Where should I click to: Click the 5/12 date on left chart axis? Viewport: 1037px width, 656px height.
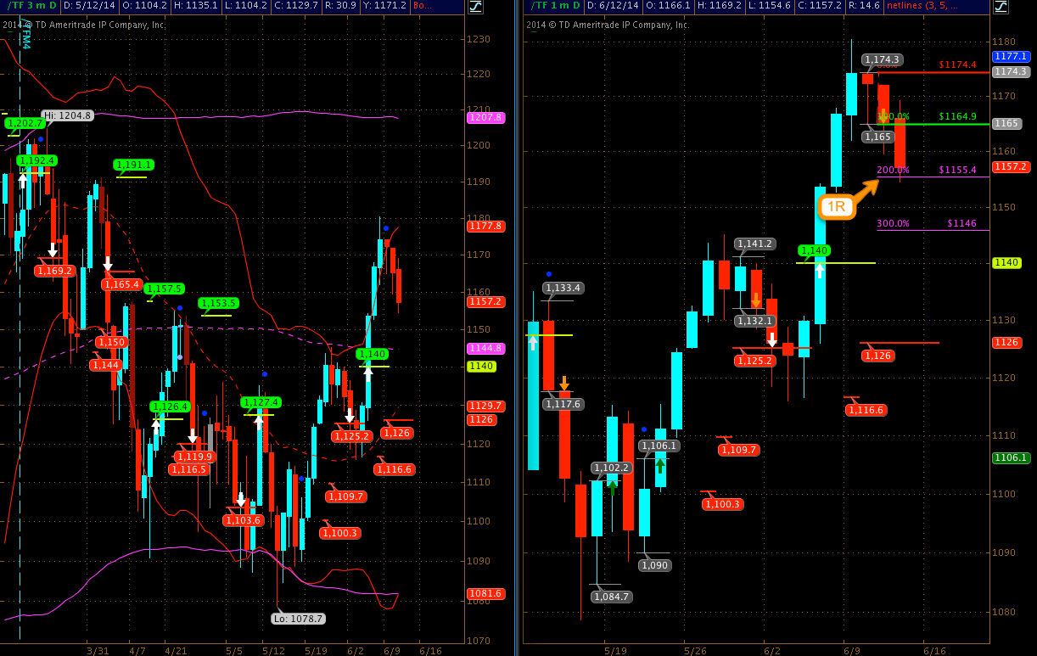point(273,650)
